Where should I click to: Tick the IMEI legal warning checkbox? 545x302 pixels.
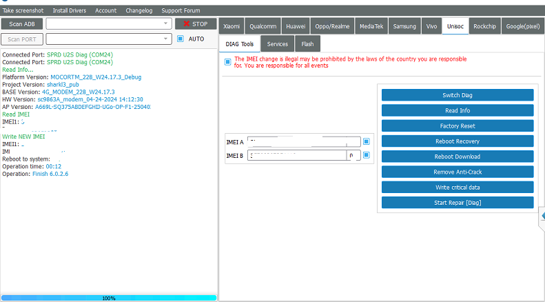pyautogui.click(x=227, y=62)
